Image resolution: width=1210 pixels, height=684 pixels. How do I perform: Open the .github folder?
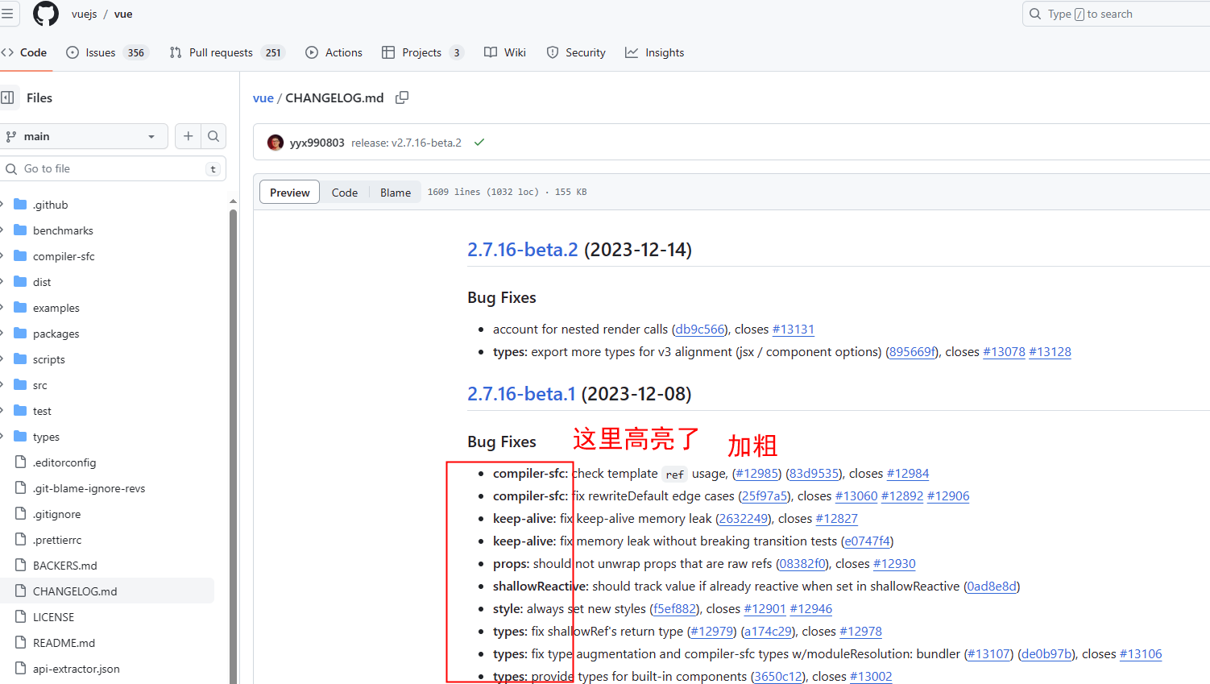click(51, 205)
